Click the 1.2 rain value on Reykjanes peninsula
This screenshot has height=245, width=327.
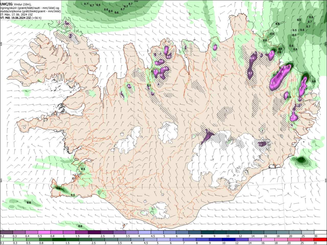click(58, 189)
